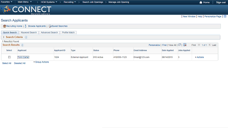Click the Browse Applicants person icon
Viewport: 228px width, 128px height.
coord(26,26)
